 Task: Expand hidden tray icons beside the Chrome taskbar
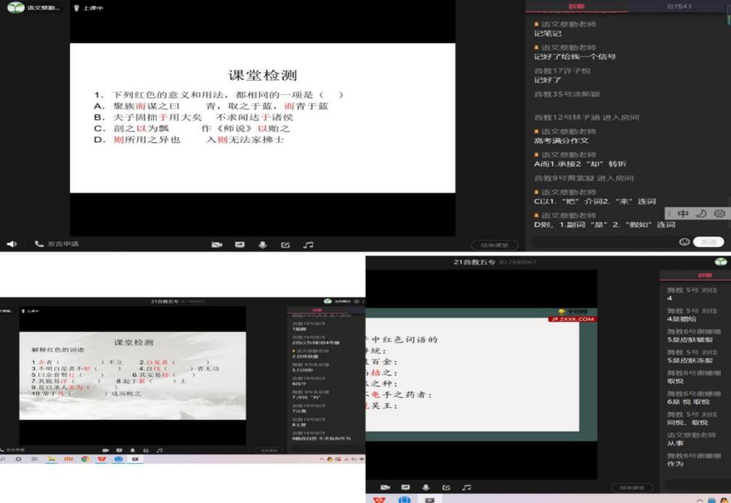[321, 459]
